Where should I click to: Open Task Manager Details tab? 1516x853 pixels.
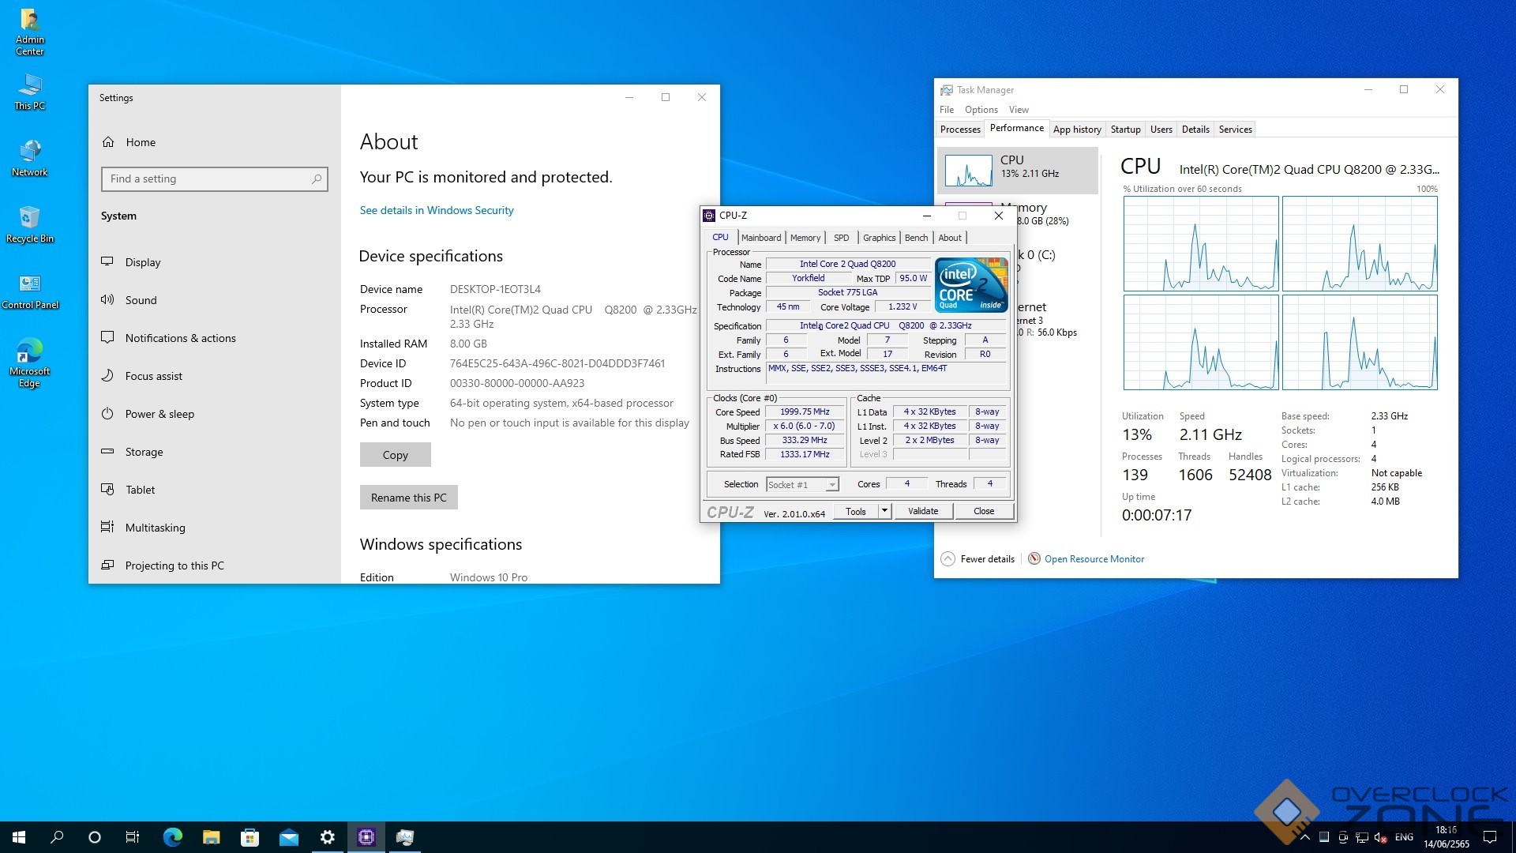tap(1195, 130)
